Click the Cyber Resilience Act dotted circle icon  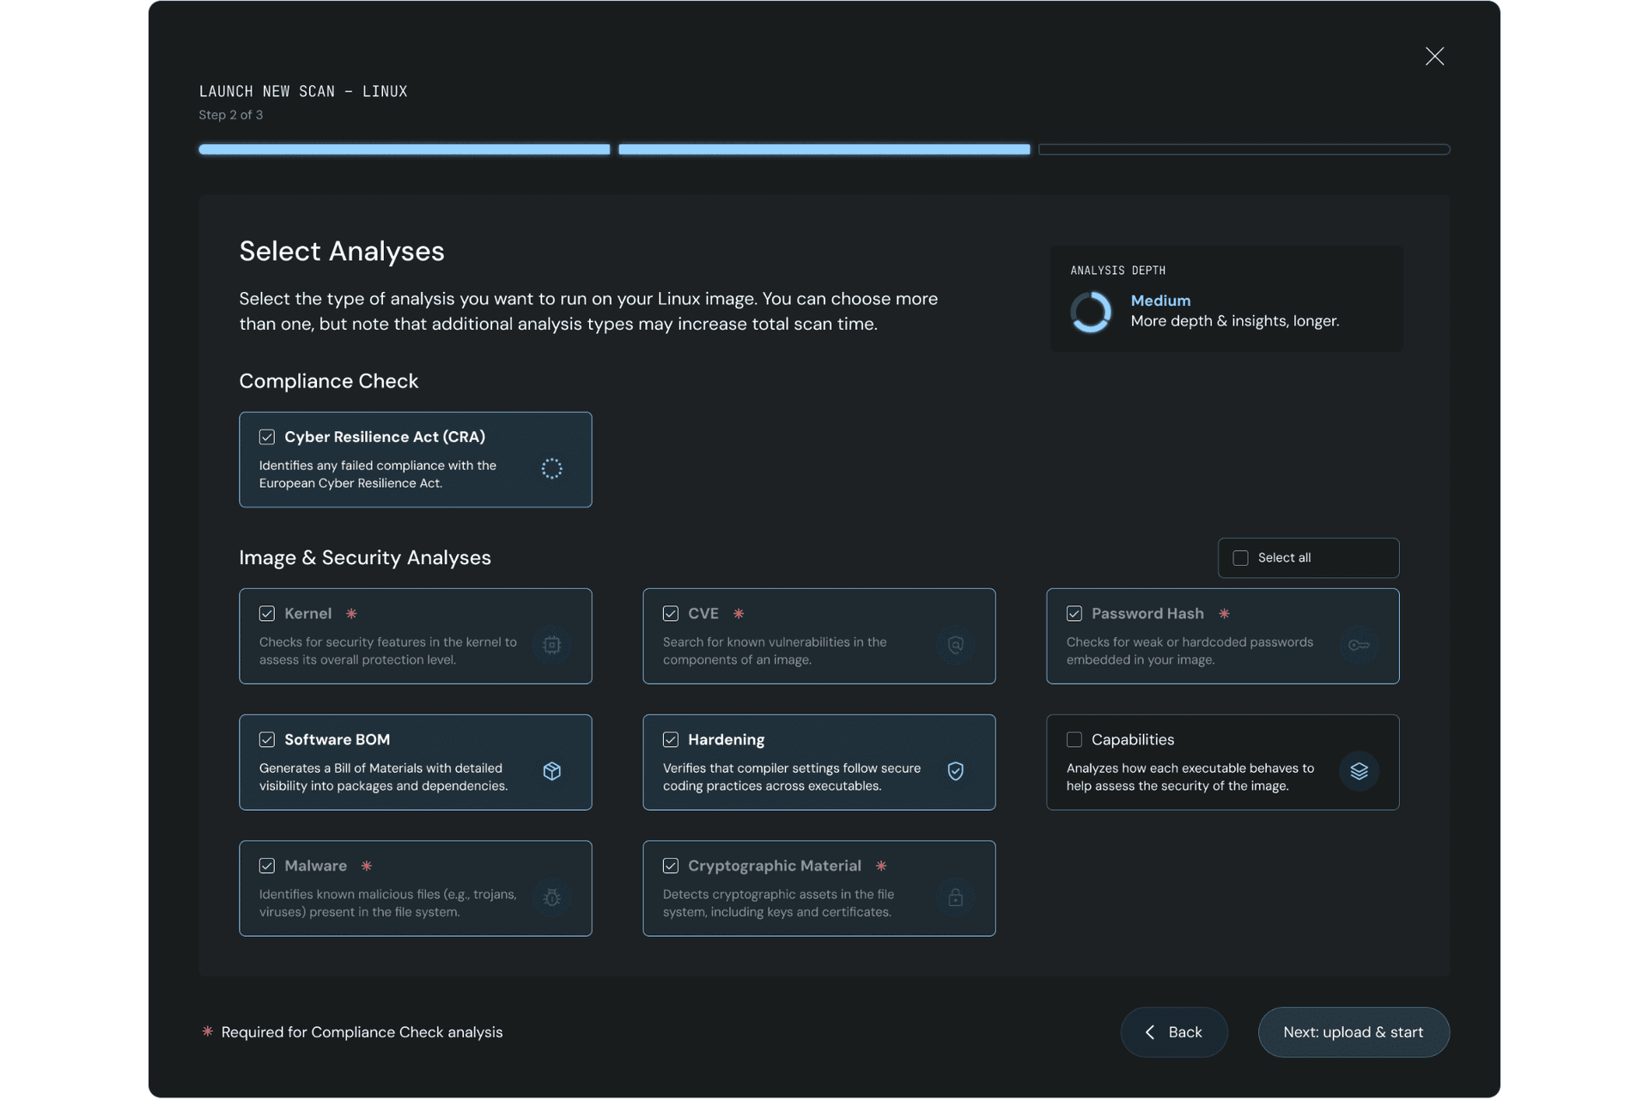(x=551, y=468)
